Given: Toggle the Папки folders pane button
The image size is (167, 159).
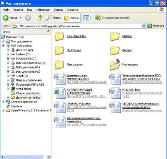Looking at the screenshot, I should pyautogui.click(x=72, y=18).
